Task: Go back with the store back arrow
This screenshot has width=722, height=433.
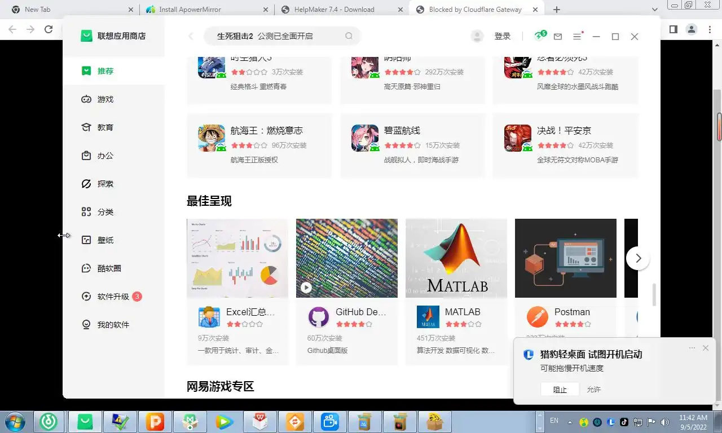Action: 191,36
